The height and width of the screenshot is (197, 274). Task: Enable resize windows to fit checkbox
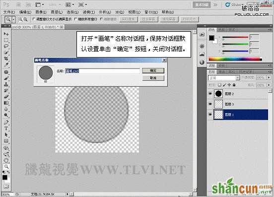[x=34, y=19]
